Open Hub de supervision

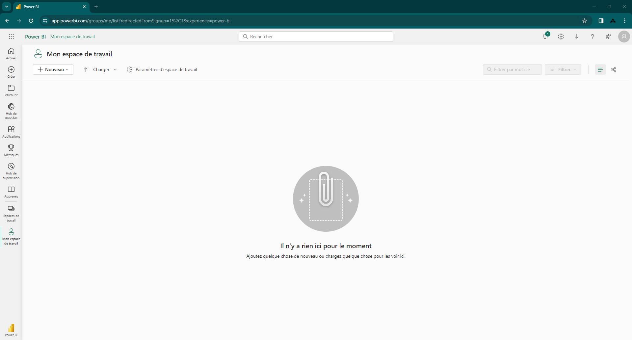[11, 171]
